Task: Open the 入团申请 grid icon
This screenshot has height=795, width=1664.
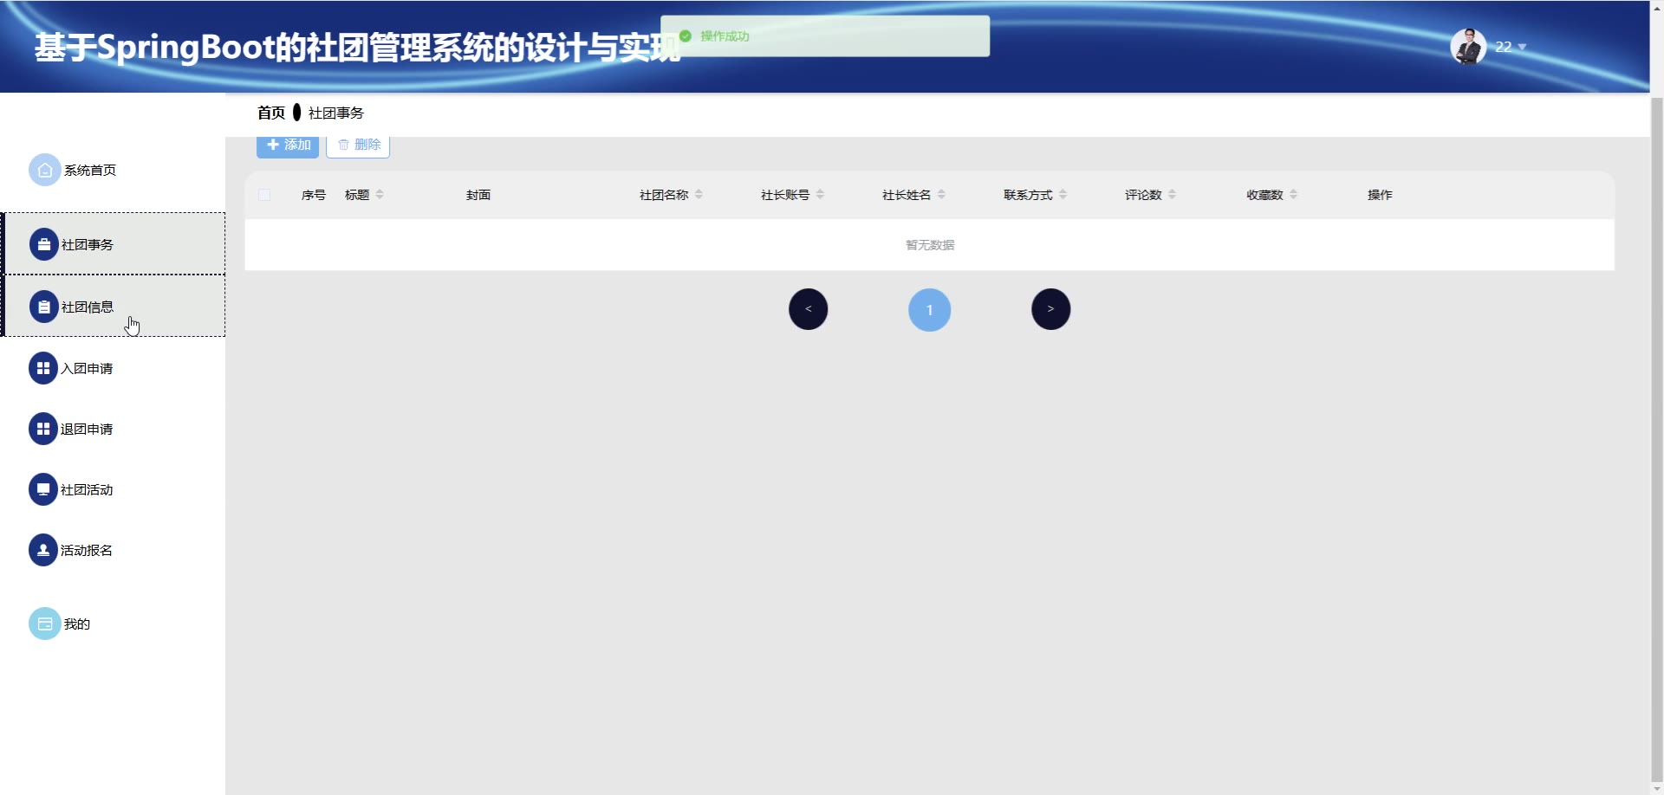Action: coord(43,368)
